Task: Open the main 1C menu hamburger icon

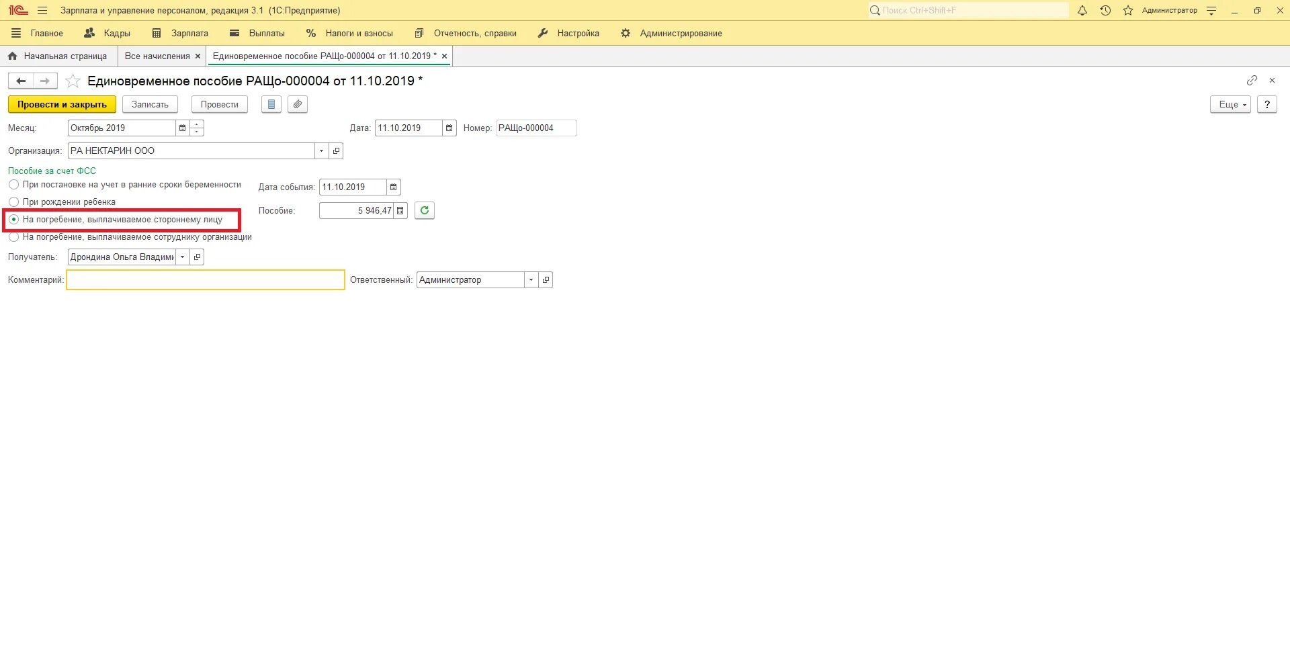Action: [x=42, y=10]
